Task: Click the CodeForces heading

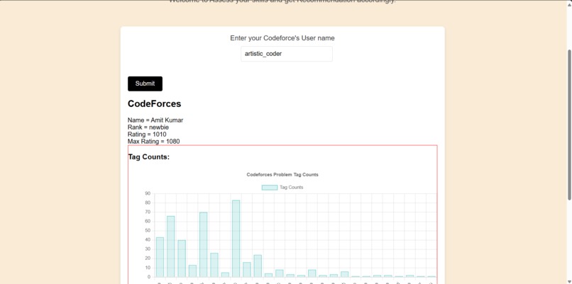Action: [154, 104]
